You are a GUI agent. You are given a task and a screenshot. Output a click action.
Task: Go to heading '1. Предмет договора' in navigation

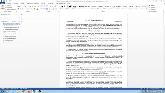click(x=8, y=26)
